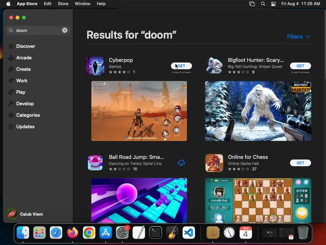The width and height of the screenshot is (326, 245).
Task: Expand the Filters dropdown
Action: click(x=299, y=37)
